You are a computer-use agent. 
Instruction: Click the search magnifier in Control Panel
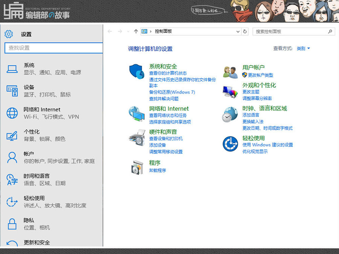330,31
